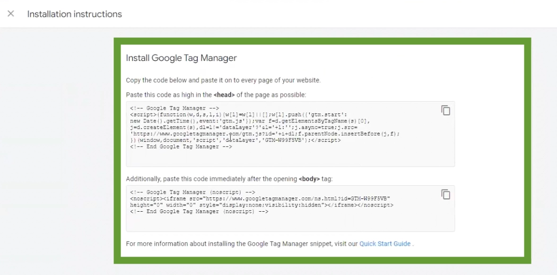Copy the noscript body snippet to clipboard
This screenshot has width=557, height=275.
[445, 195]
